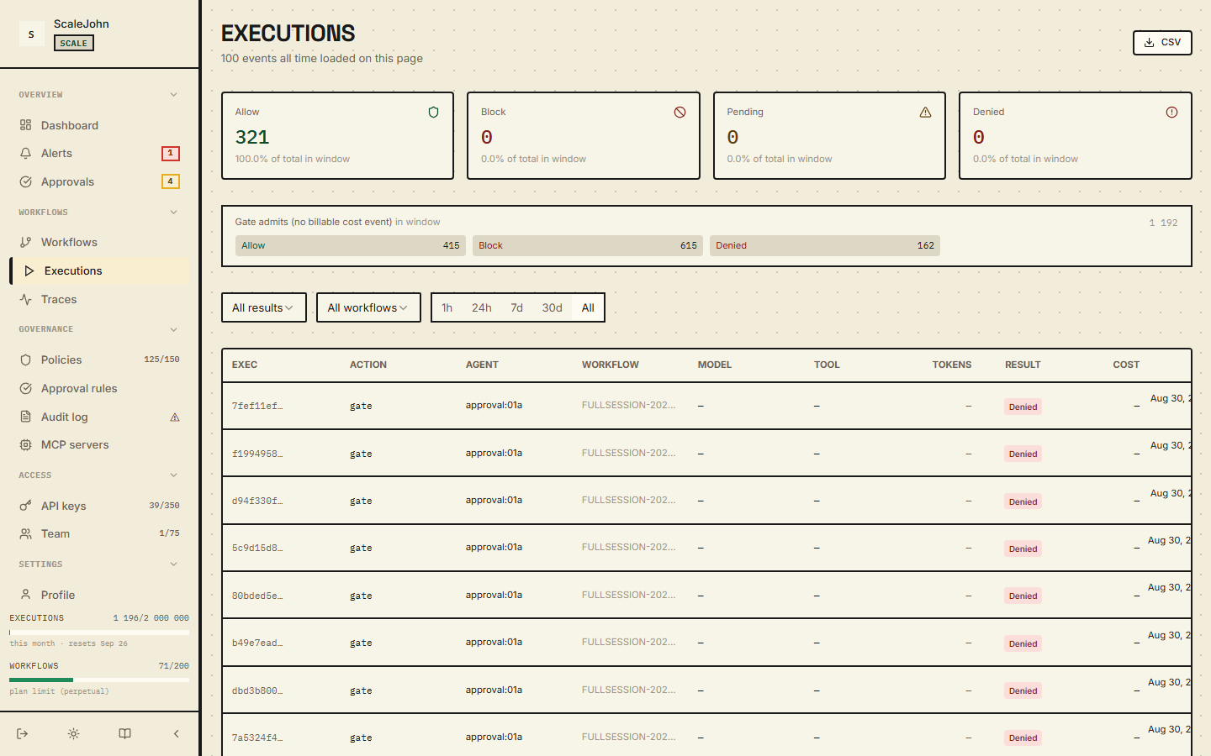The height and width of the screenshot is (756, 1211).
Task: Click the workflows usage progress bar
Action: pyautogui.click(x=99, y=680)
